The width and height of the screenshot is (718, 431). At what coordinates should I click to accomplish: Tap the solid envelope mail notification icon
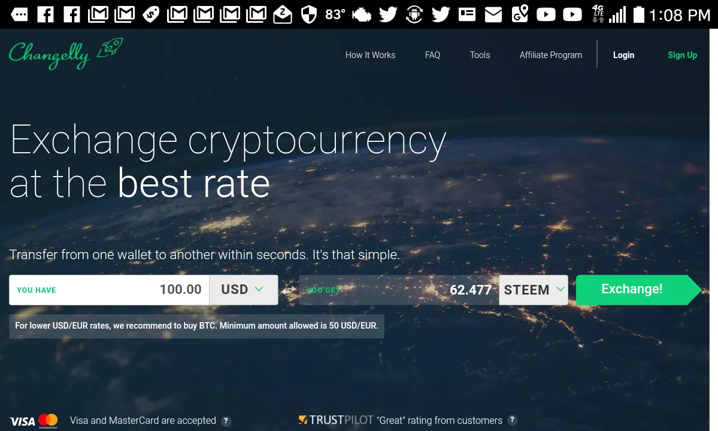click(x=493, y=15)
